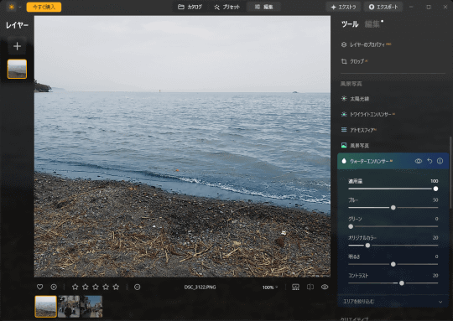Add a new layer with plus icon

pos(17,46)
